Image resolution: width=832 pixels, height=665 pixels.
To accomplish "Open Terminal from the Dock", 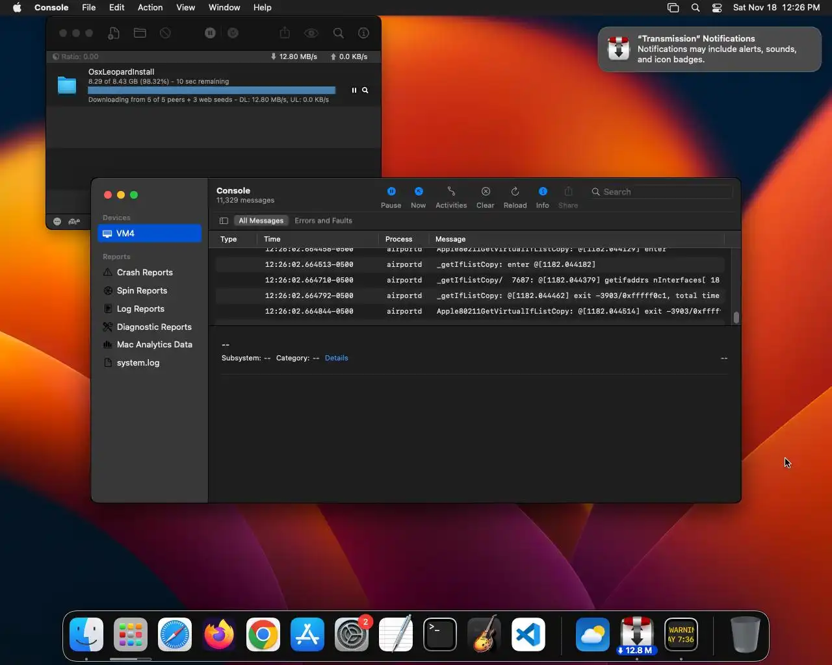I will click(439, 634).
